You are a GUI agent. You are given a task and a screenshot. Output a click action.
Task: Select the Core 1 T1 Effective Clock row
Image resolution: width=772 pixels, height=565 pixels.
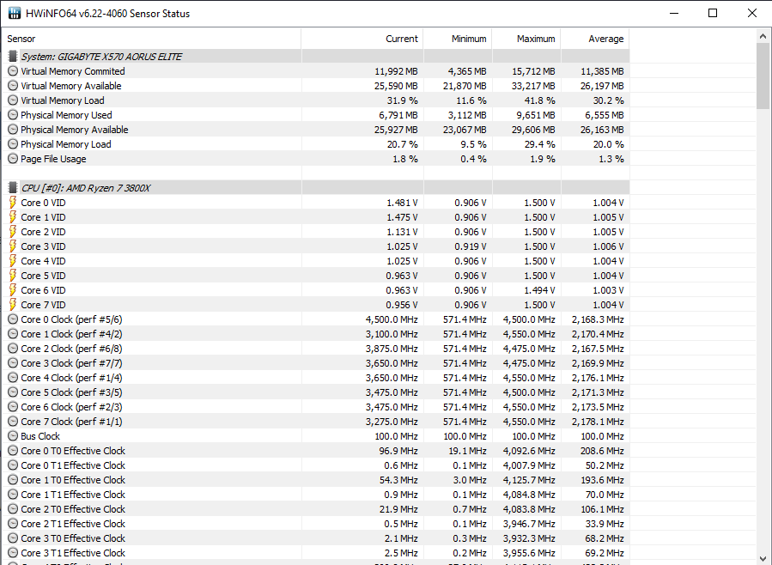(316, 495)
